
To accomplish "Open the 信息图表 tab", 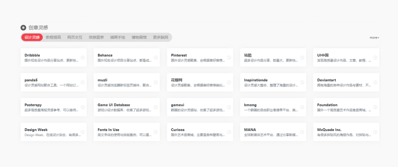I will coord(96,37).
